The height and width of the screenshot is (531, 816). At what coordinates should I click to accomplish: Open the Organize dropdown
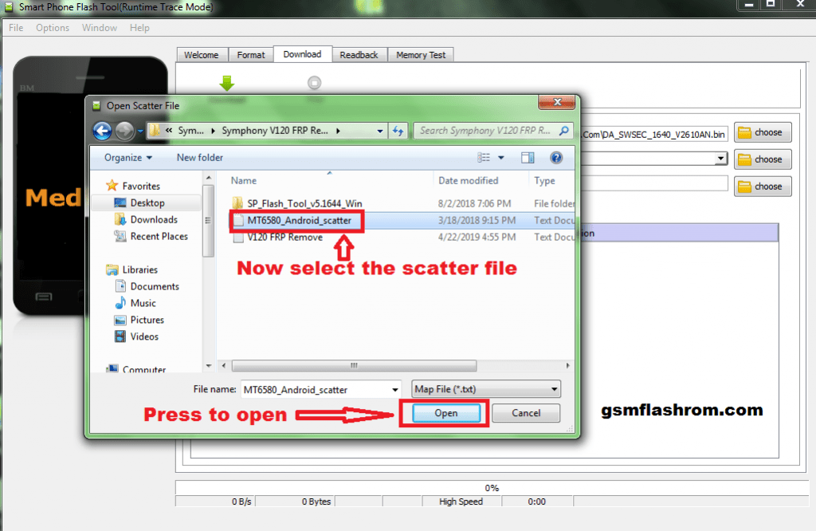[x=128, y=158]
